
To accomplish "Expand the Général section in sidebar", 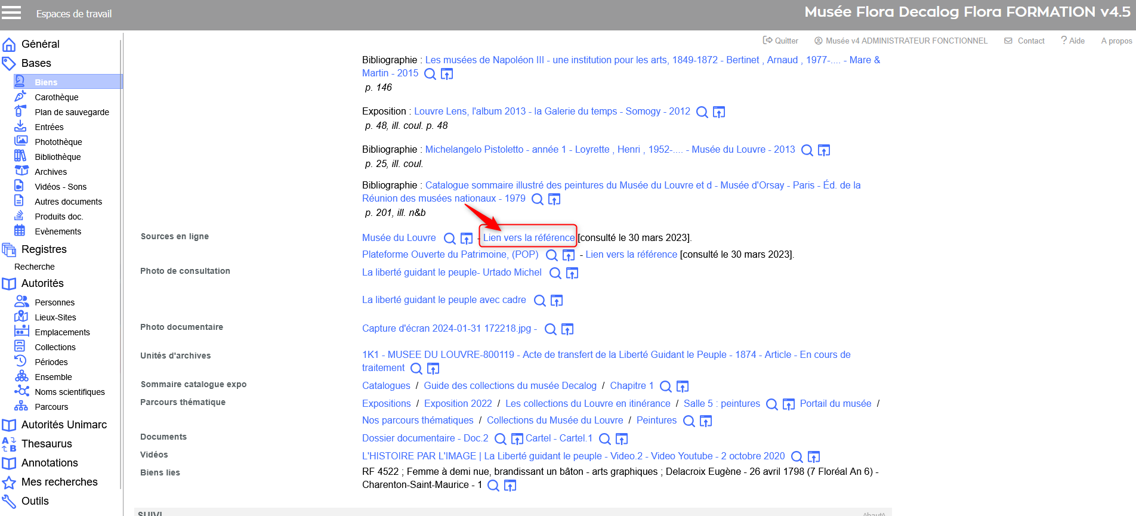I will coord(40,44).
